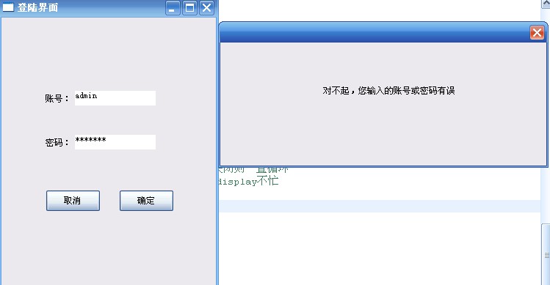
Task: Close the error message dialog
Action: [537, 33]
